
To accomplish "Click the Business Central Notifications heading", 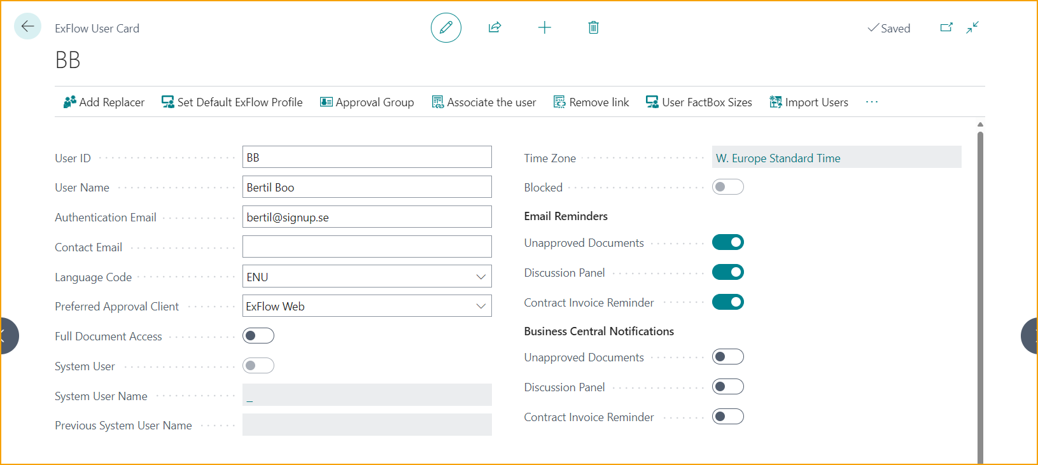I will [x=599, y=331].
